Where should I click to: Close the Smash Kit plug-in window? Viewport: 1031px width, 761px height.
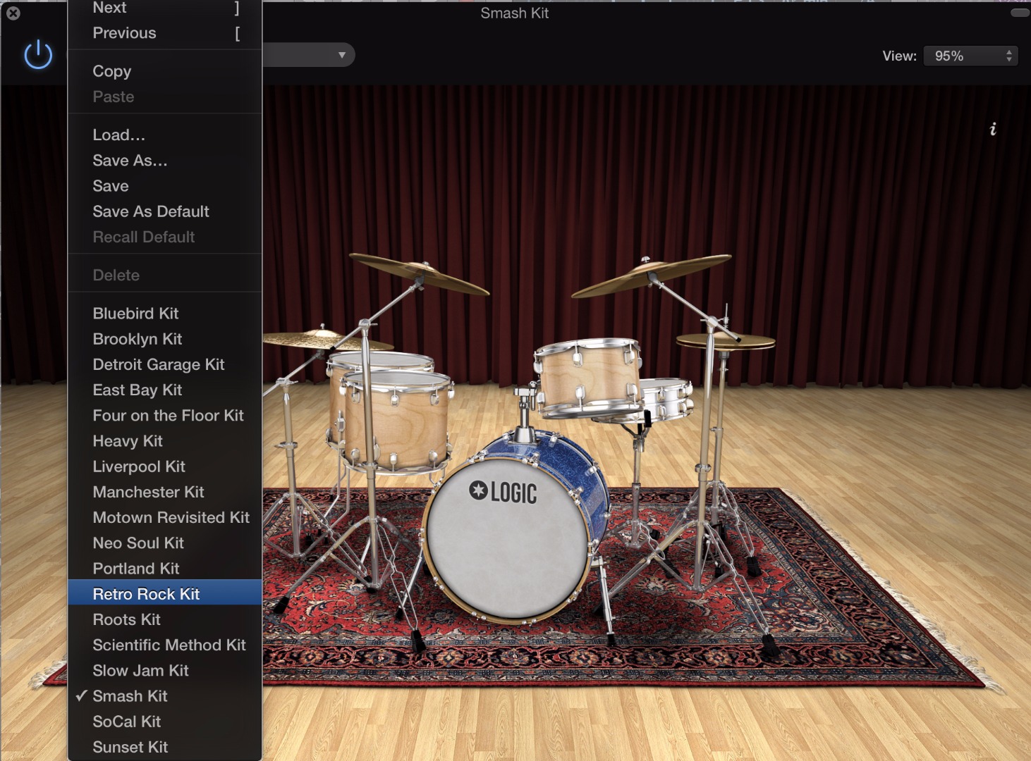click(x=13, y=13)
